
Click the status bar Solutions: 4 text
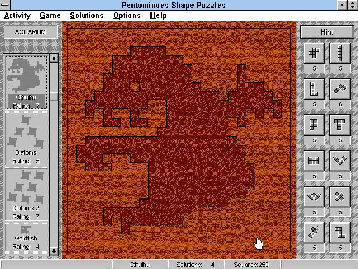[x=195, y=265]
